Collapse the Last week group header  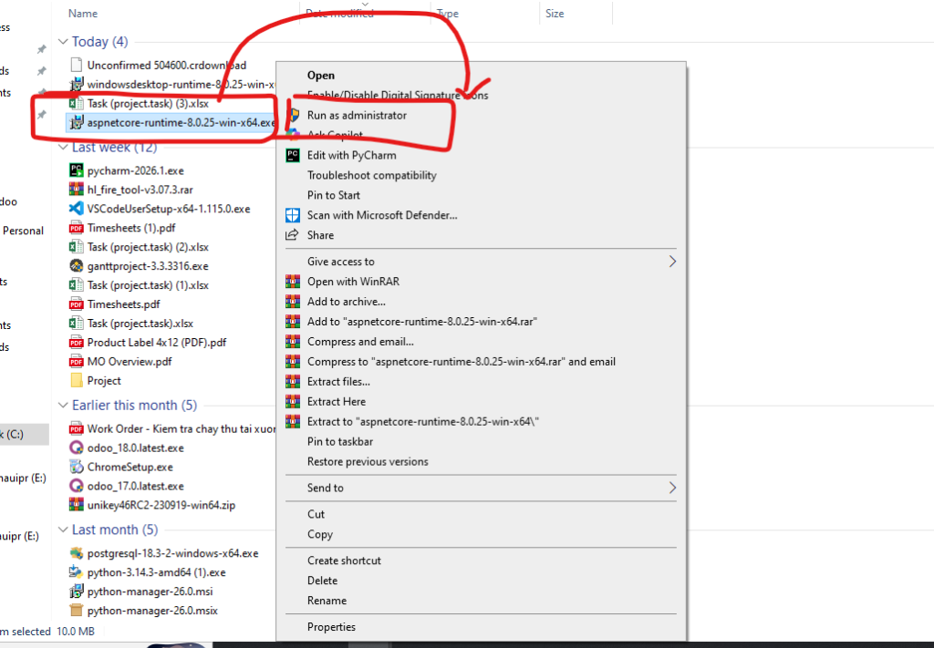tap(63, 148)
